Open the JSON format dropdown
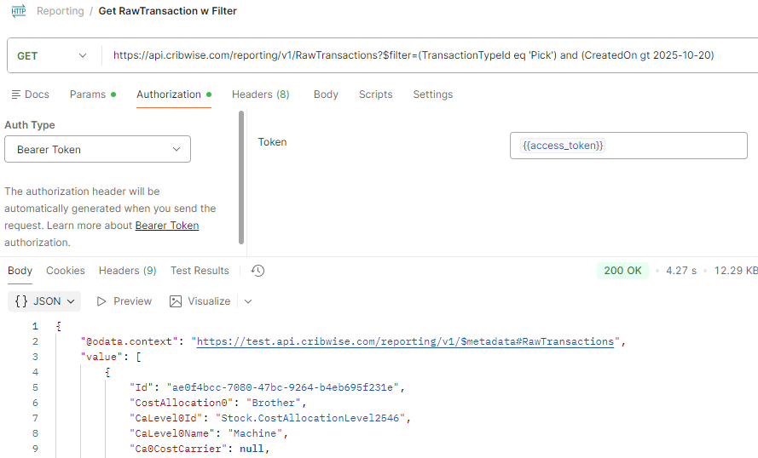Screen dimensions: 758x458 [x=44, y=301]
